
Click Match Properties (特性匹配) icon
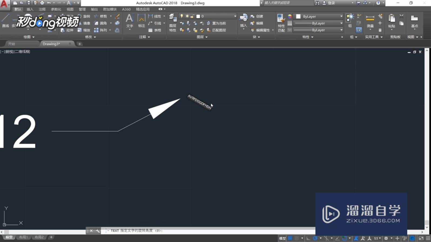[281, 23]
